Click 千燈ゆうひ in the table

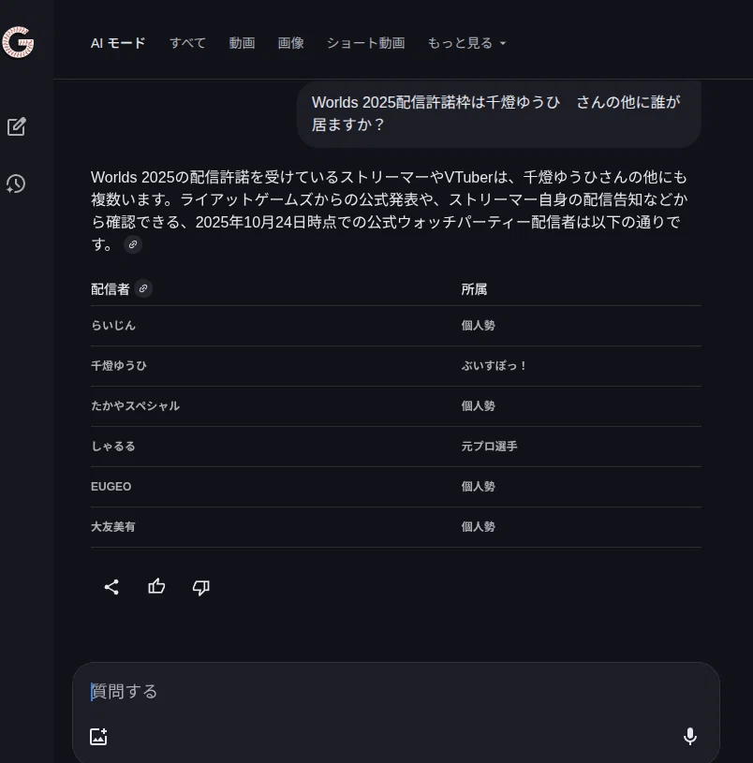pos(119,366)
